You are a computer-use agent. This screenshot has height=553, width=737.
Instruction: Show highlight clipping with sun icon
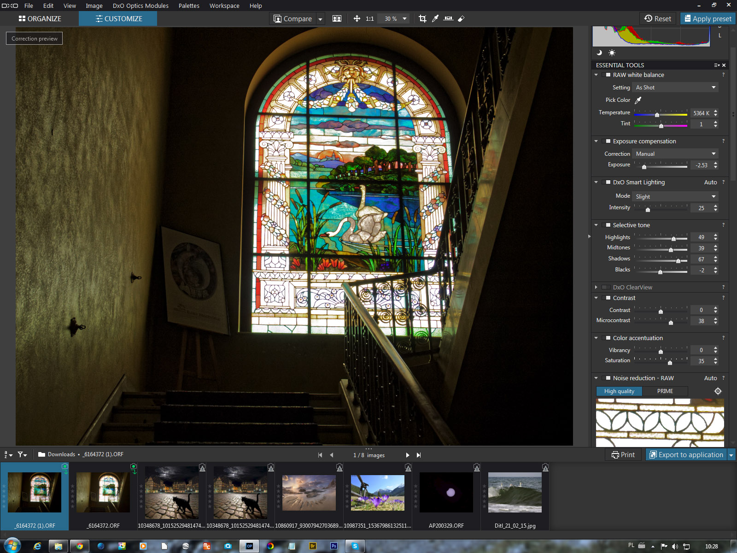612,53
